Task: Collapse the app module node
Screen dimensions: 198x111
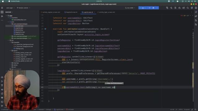Action: click(6, 16)
